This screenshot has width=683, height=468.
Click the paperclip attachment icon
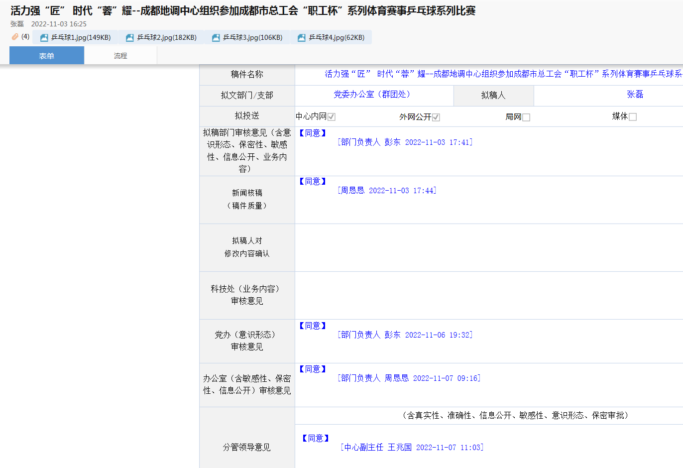pos(15,37)
